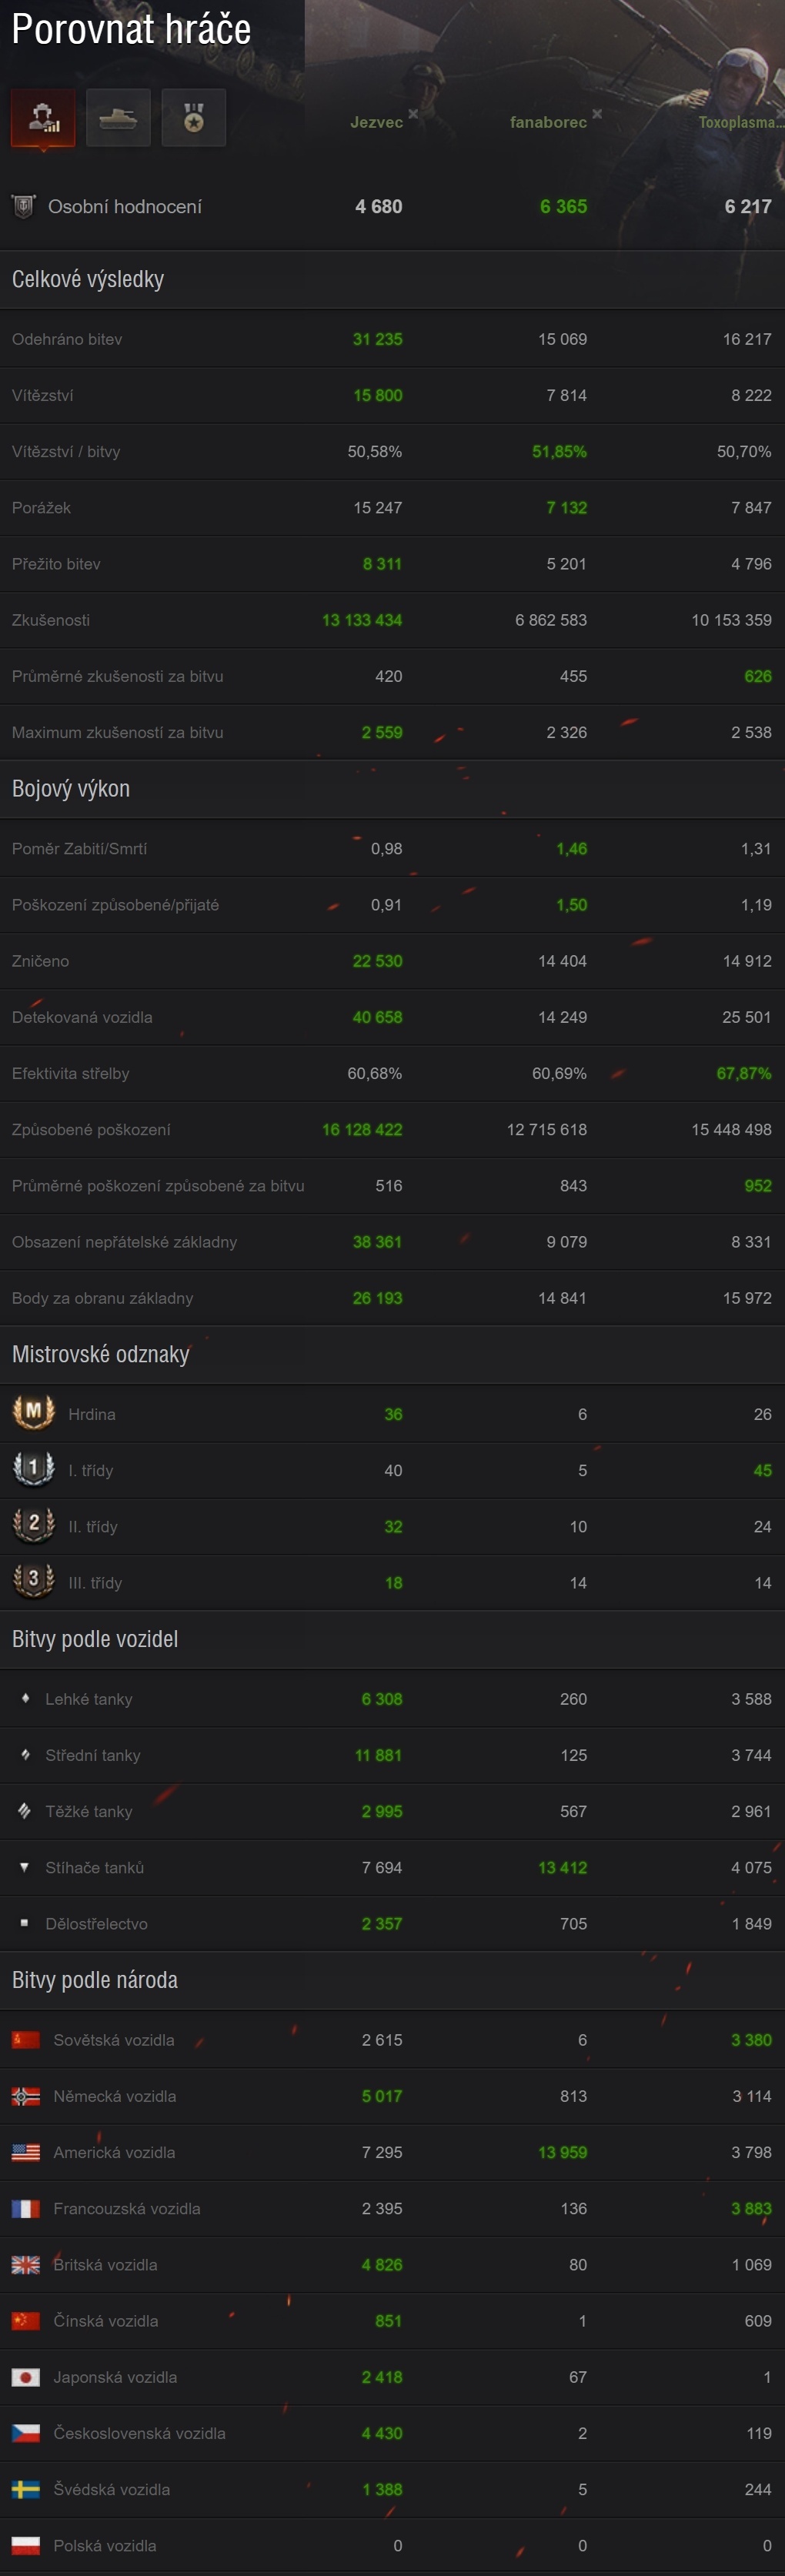This screenshot has height=2576, width=785.
Task: Open fanaborec player profile name
Action: [x=548, y=123]
